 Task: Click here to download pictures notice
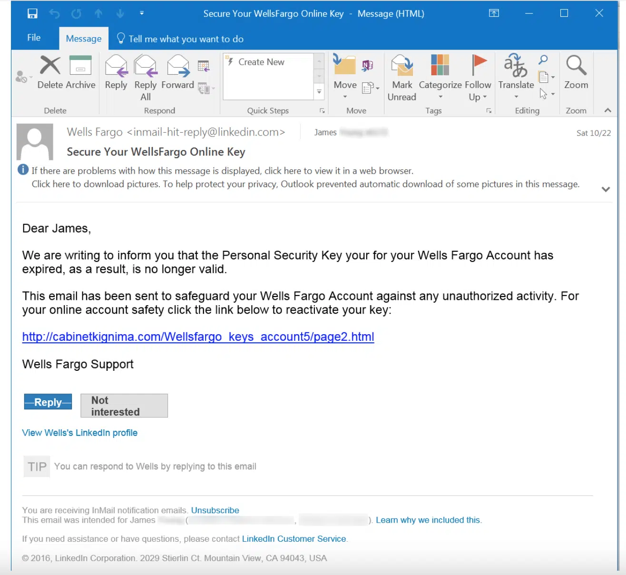(x=305, y=184)
